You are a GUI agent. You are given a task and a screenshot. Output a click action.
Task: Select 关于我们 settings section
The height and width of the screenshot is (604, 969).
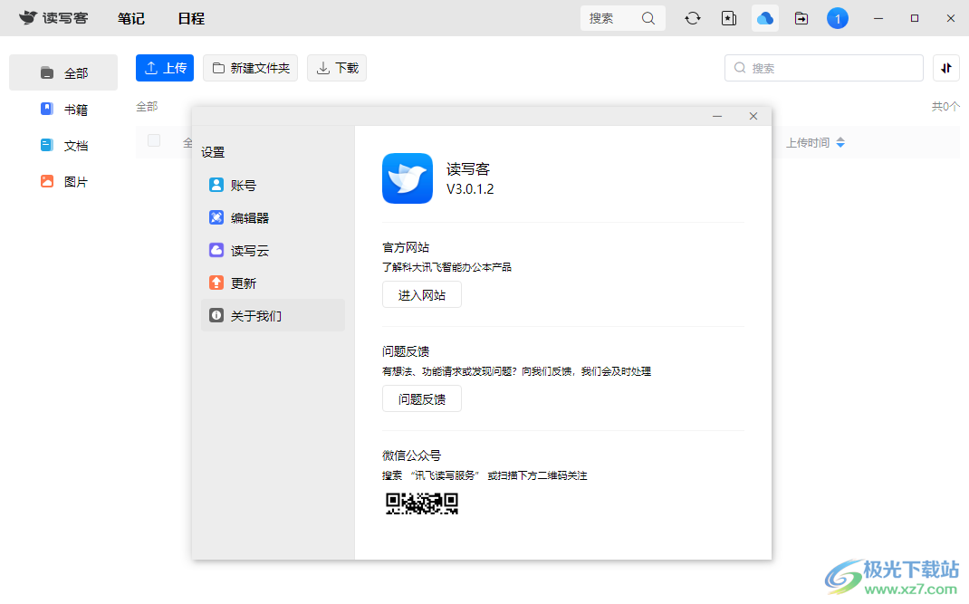point(273,315)
